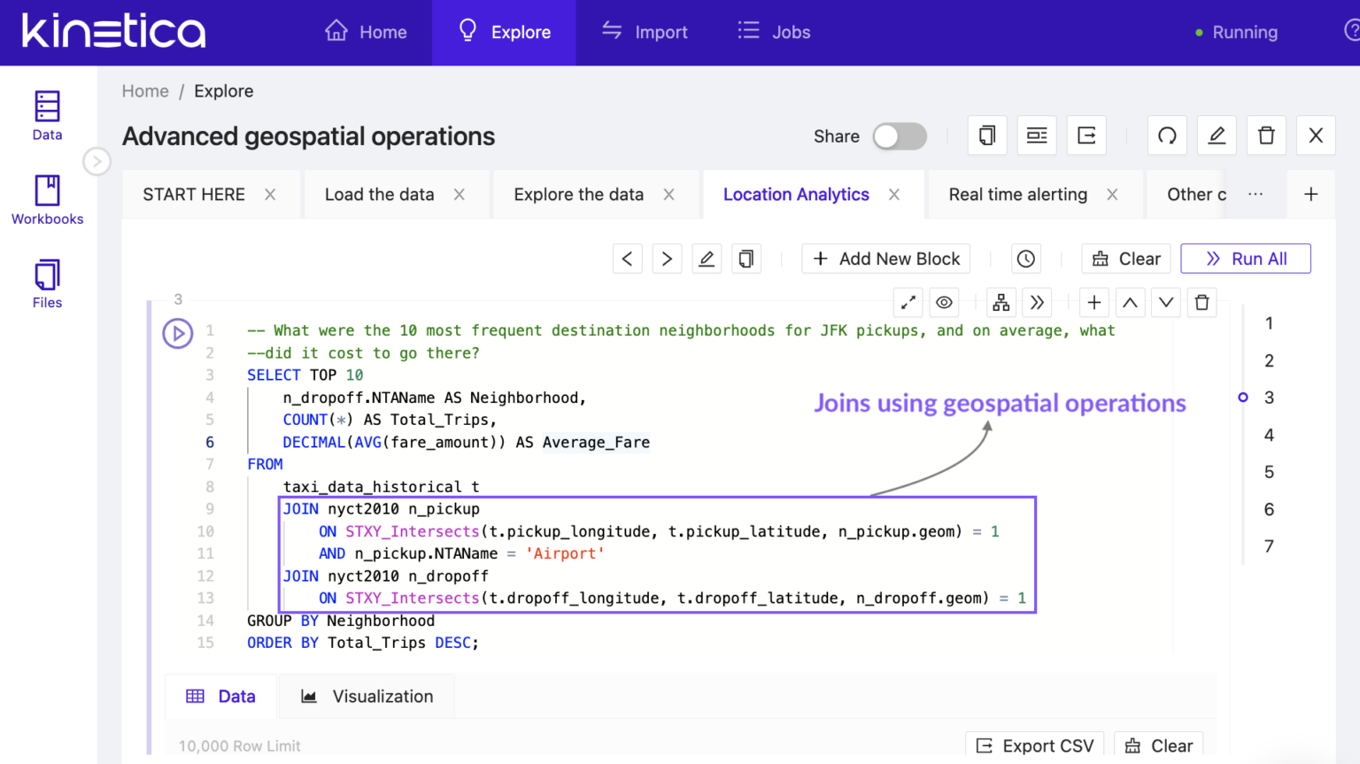1360x764 pixels.
Task: Click Export CSV for the results
Action: coord(1034,745)
